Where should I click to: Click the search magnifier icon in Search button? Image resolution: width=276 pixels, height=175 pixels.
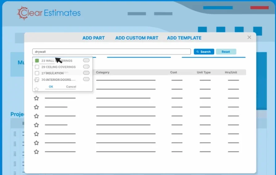pos(197,52)
